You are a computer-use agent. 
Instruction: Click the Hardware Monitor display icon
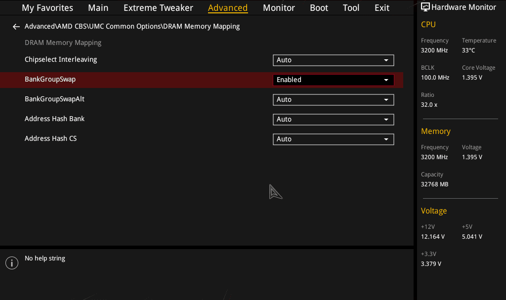425,7
